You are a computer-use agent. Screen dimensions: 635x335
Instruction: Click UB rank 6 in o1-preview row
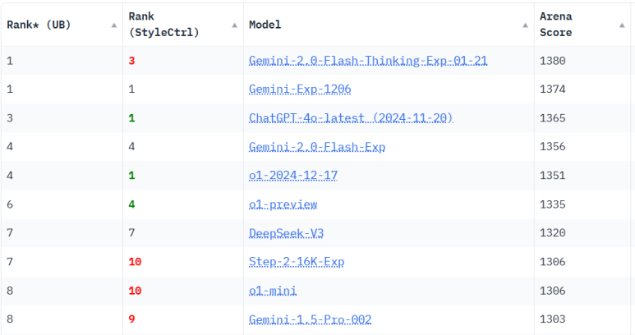tap(10, 204)
